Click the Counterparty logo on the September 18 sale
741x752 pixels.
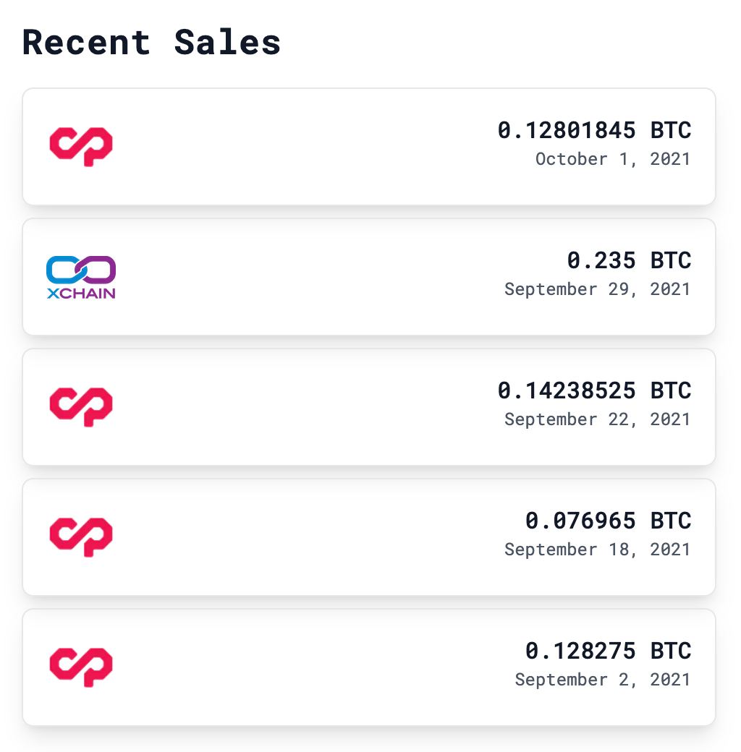click(x=81, y=537)
